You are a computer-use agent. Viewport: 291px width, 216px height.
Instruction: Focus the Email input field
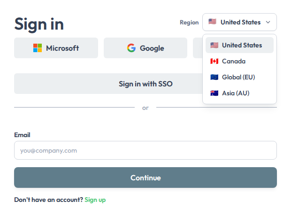click(145, 150)
